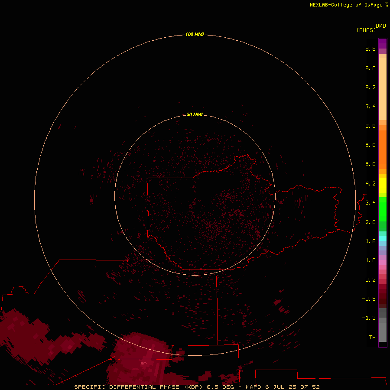Click the 9.8 value on color scale
The width and height of the screenshot is (390, 390).
tap(370, 49)
